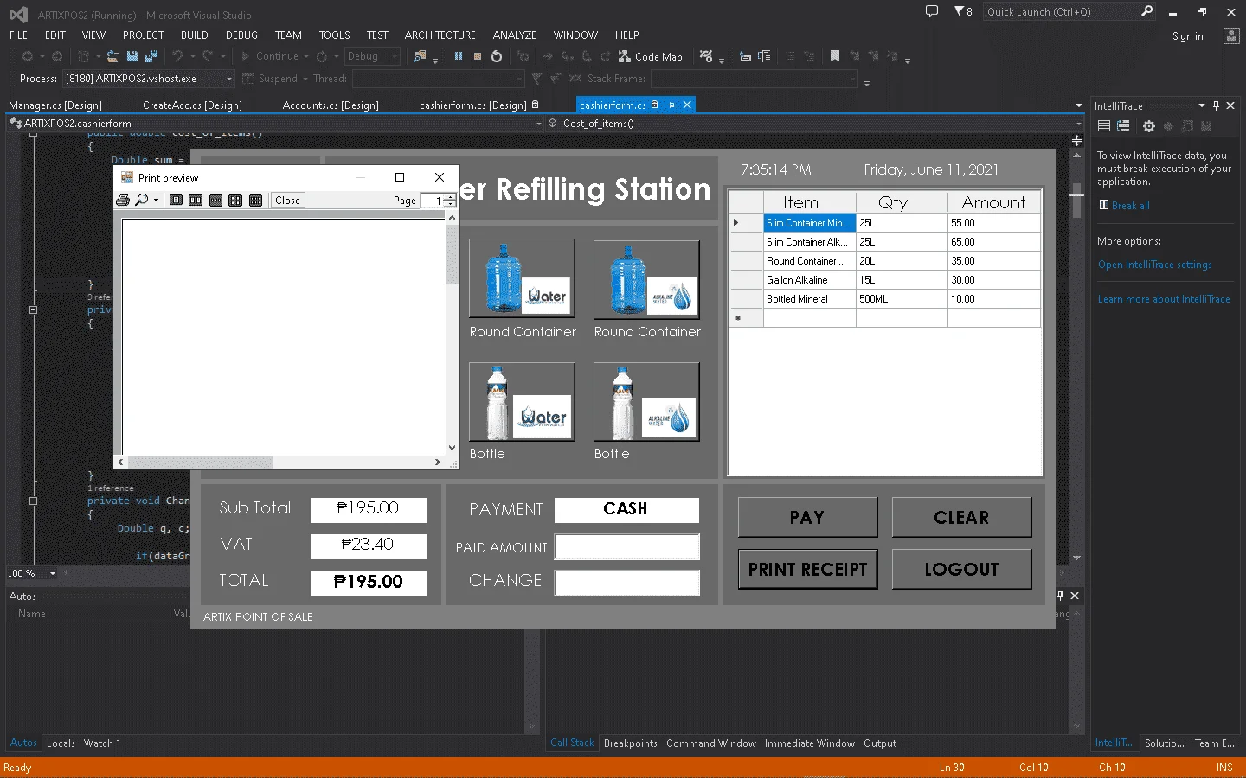Open the ARCHITECTURE menu
Screen dimensions: 1246x778
click(440, 35)
